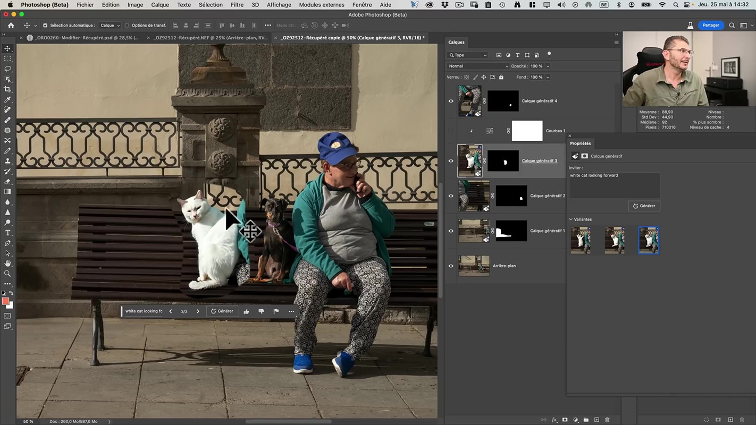Go to next variation arrow in taskbar

coord(198,311)
